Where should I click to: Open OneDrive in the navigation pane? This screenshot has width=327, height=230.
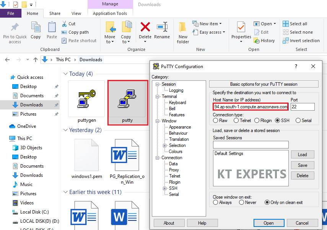tap(27, 126)
